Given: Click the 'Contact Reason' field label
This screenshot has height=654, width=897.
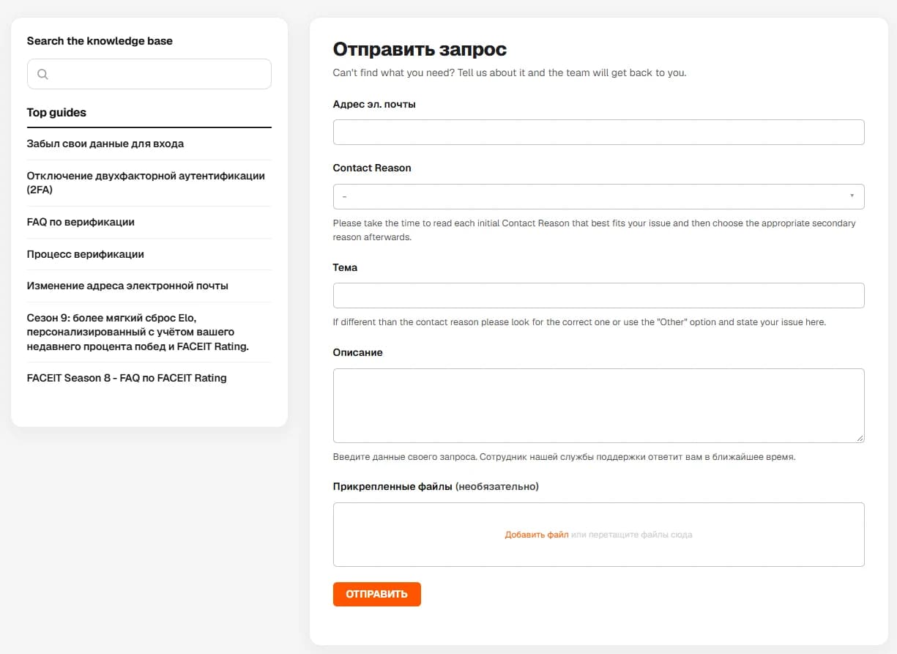Looking at the screenshot, I should coord(372,168).
